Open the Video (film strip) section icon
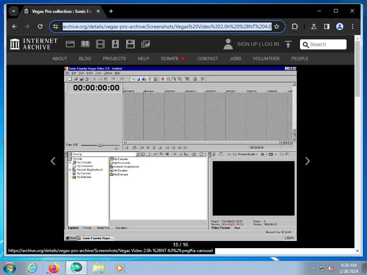This screenshot has height=275, width=367. point(100,44)
